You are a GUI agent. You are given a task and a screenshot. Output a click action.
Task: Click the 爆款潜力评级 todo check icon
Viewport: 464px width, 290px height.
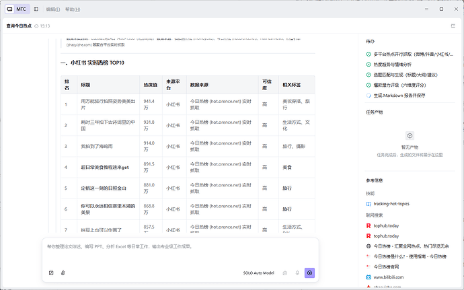tap(369, 85)
